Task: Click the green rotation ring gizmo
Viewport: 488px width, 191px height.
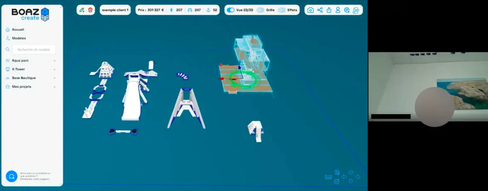Action: pos(243,79)
